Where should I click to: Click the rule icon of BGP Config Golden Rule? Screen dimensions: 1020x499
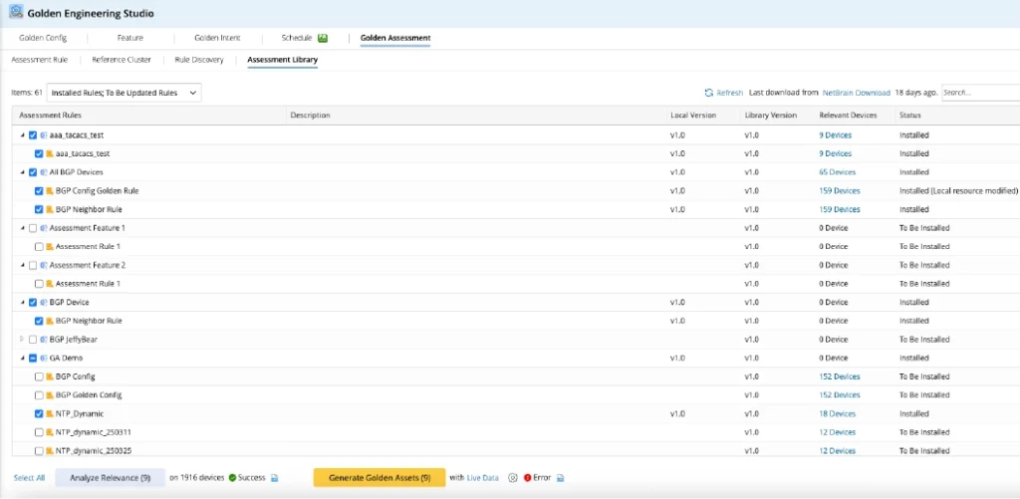[x=50, y=191]
